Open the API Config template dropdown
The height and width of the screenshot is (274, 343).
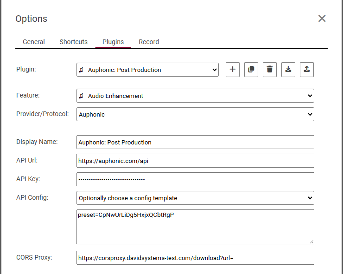195,198
